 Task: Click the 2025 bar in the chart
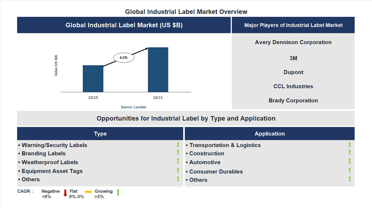93,79
